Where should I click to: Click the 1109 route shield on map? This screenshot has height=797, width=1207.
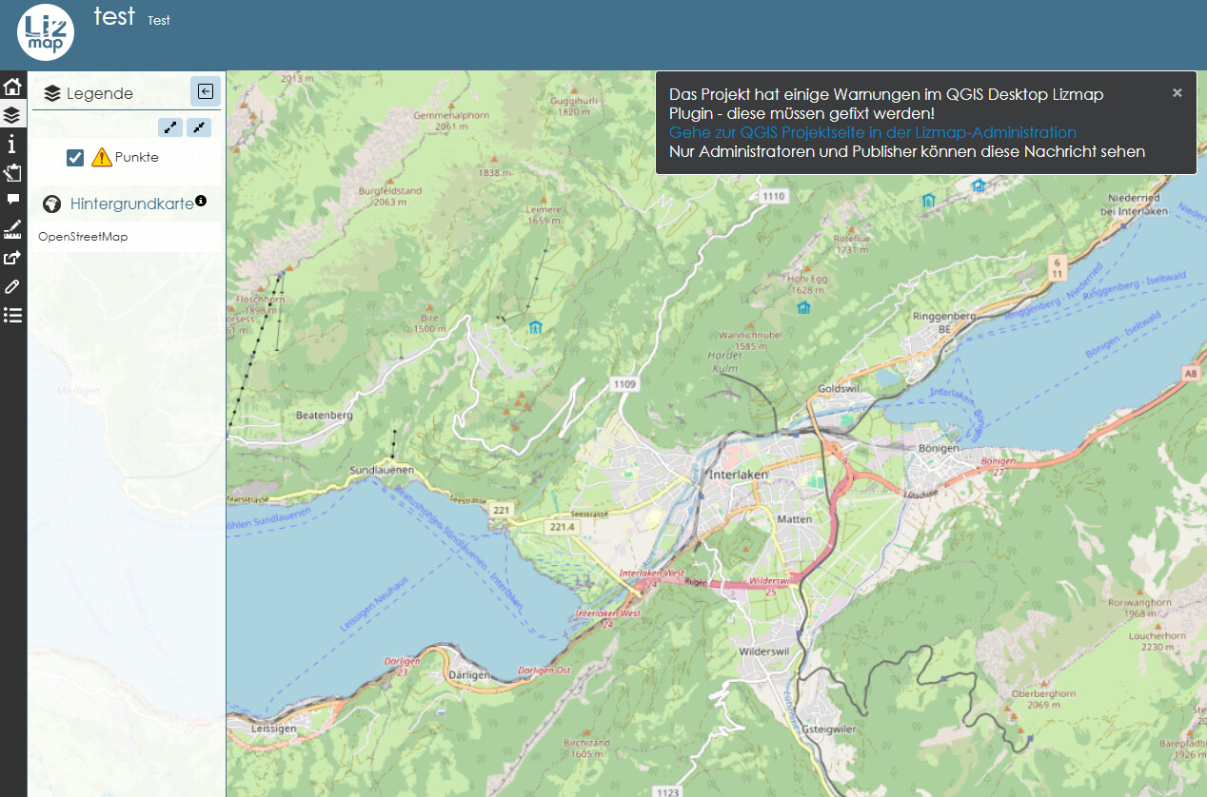pos(624,384)
